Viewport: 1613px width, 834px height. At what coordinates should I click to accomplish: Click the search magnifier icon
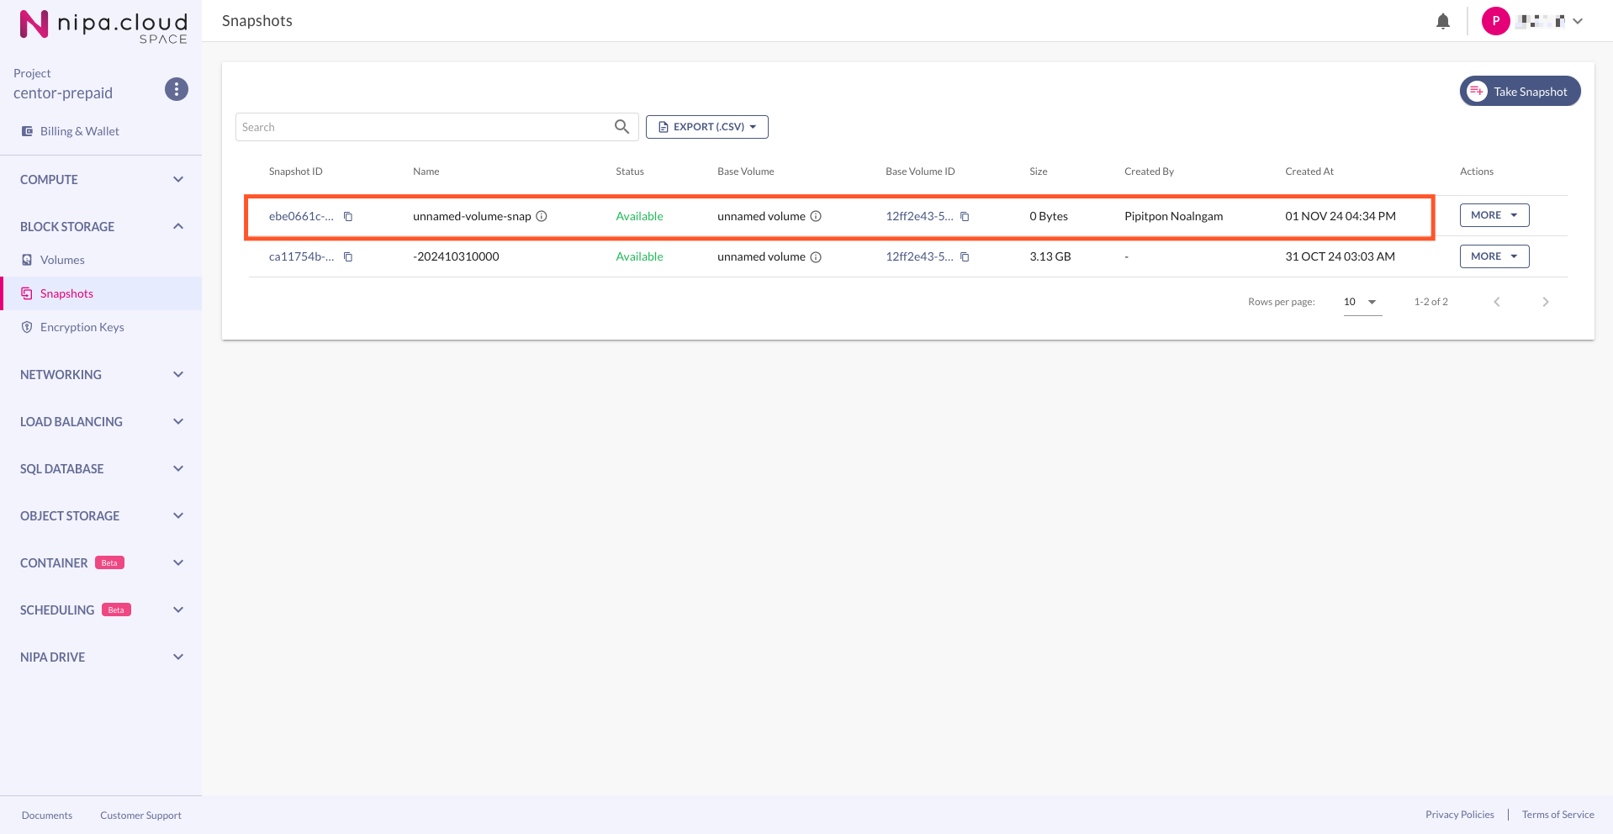pyautogui.click(x=621, y=127)
